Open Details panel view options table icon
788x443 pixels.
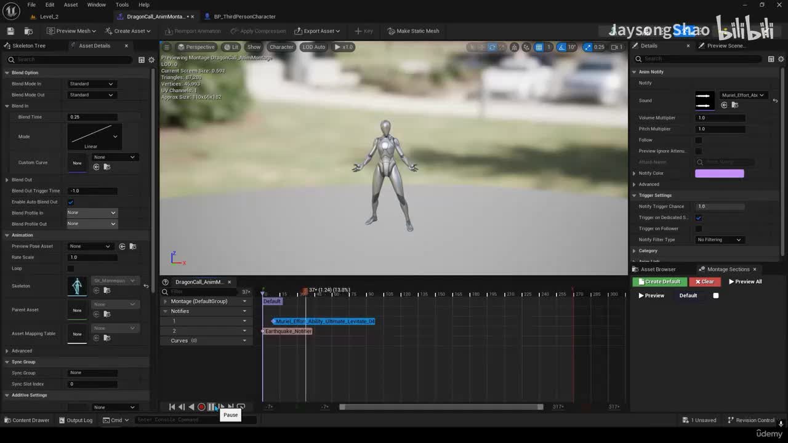[x=771, y=59]
